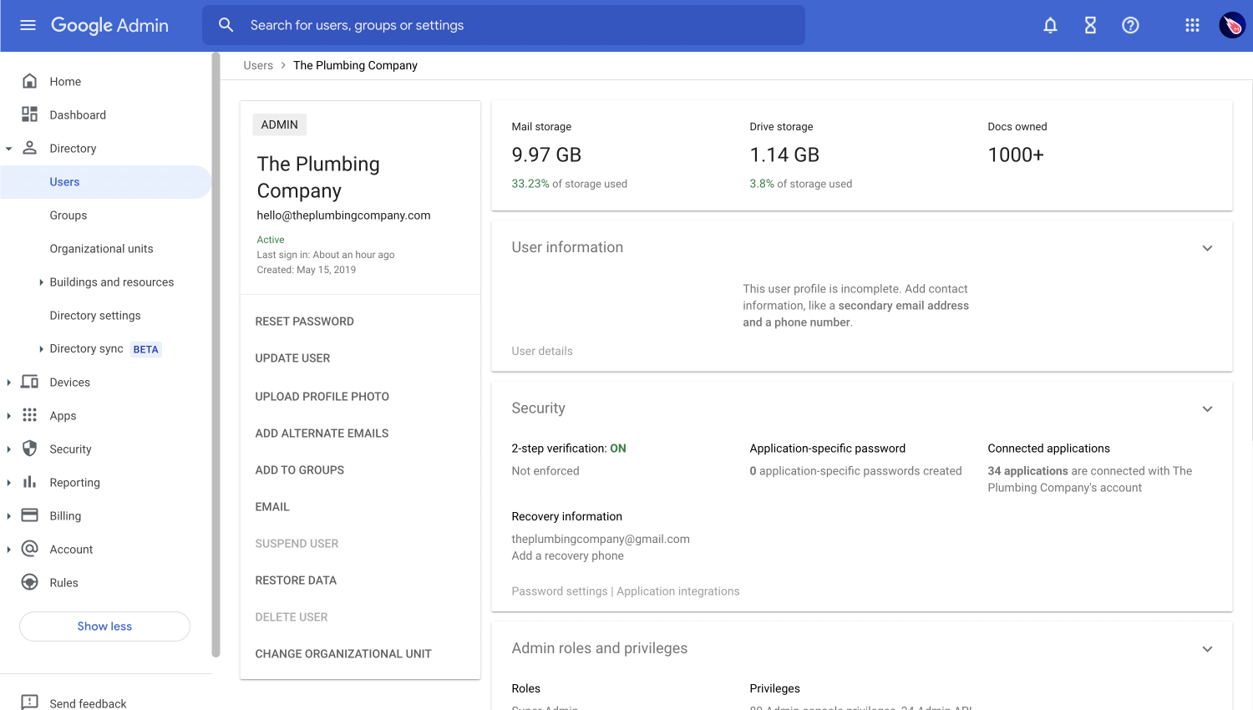Click the Security shield icon
1253x710 pixels.
(x=29, y=449)
